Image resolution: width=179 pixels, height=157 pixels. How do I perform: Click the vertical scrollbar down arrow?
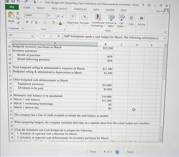point(161,140)
